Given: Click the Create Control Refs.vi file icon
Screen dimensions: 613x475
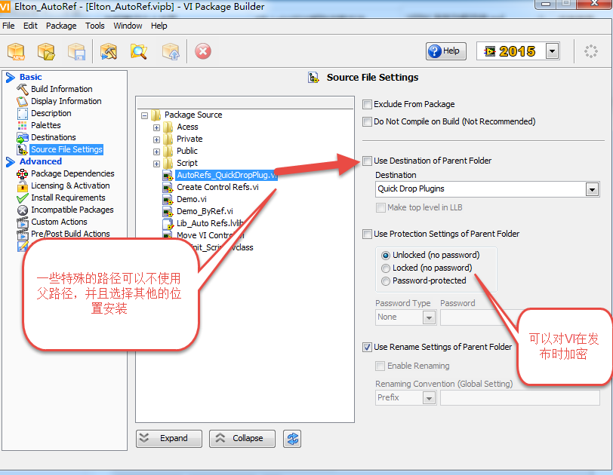Looking at the screenshot, I should coord(168,187).
